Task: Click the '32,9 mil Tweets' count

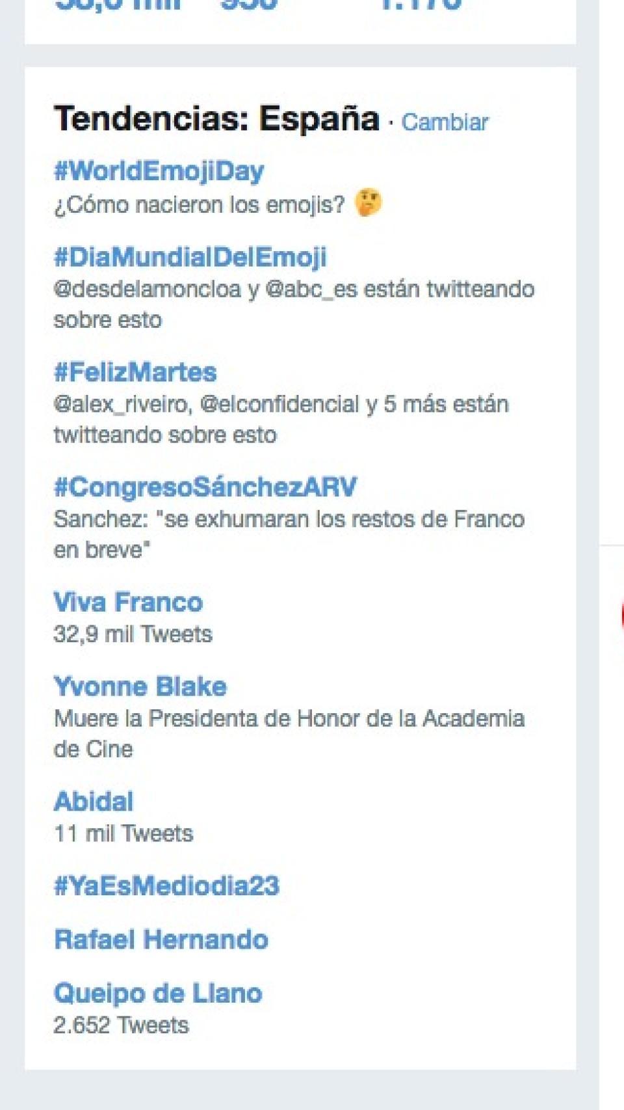Action: point(133,634)
